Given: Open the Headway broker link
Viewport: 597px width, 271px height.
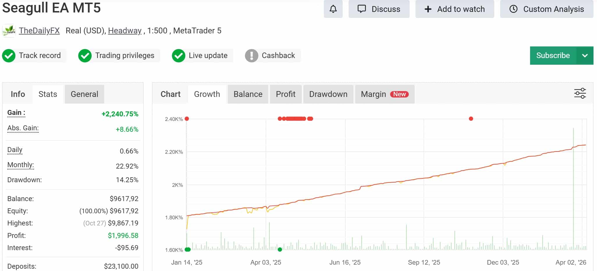Looking at the screenshot, I should tap(125, 31).
